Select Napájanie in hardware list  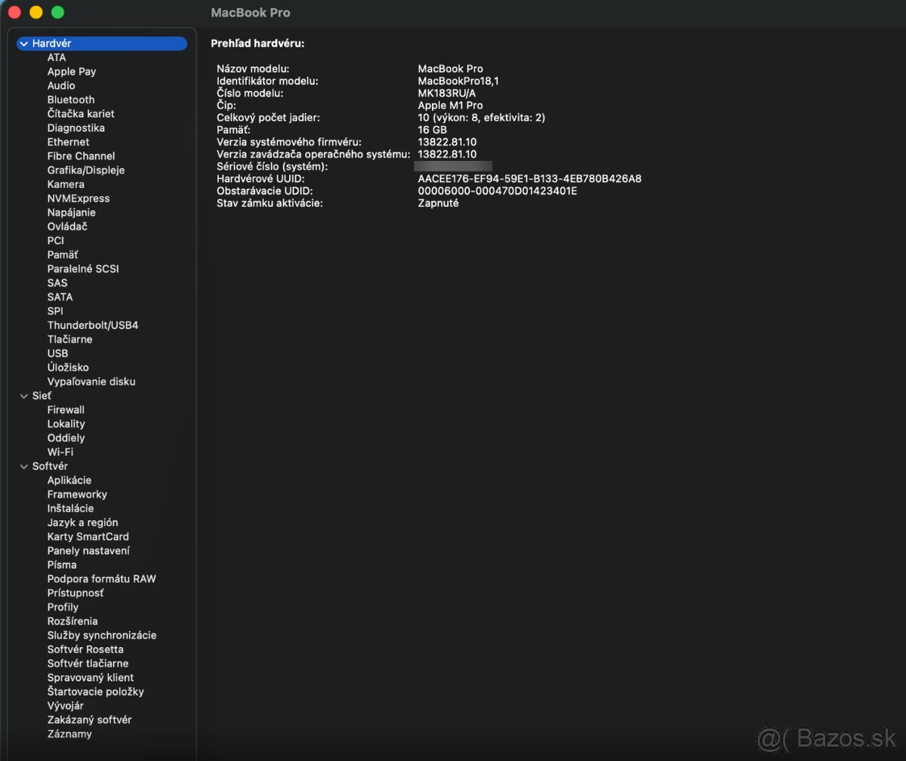coord(71,213)
